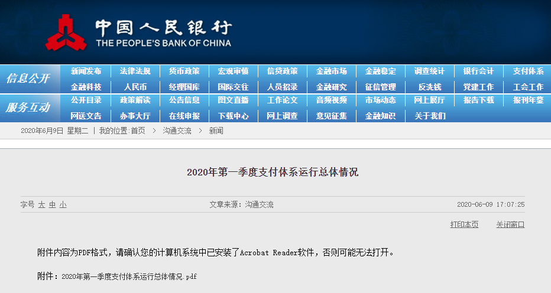
Task: Go to 银行会计 page
Action: pos(479,71)
